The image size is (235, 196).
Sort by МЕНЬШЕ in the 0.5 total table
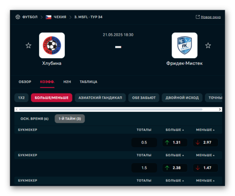(205, 130)
